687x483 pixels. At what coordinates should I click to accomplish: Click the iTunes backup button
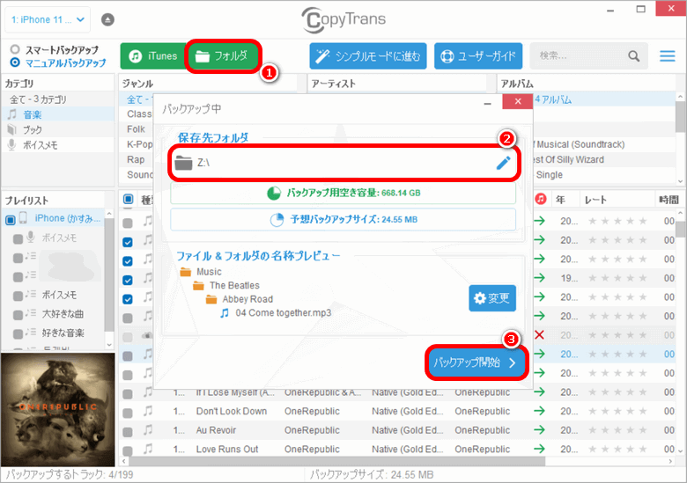tap(153, 56)
